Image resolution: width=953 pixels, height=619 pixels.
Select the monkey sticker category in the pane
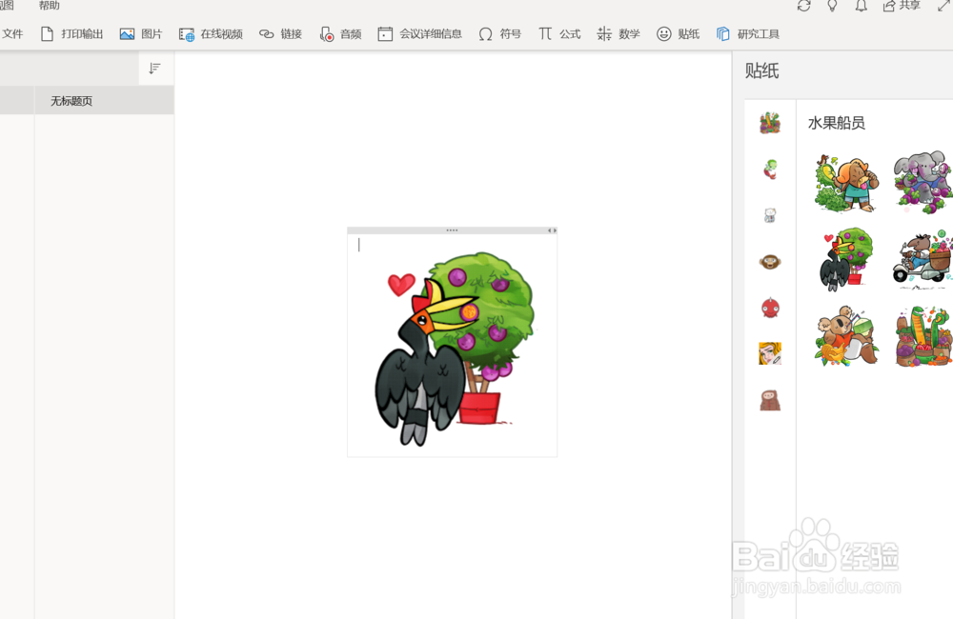pyautogui.click(x=770, y=261)
